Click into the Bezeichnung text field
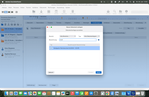The height and width of the screenshot is (97, 149). (x=78, y=40)
